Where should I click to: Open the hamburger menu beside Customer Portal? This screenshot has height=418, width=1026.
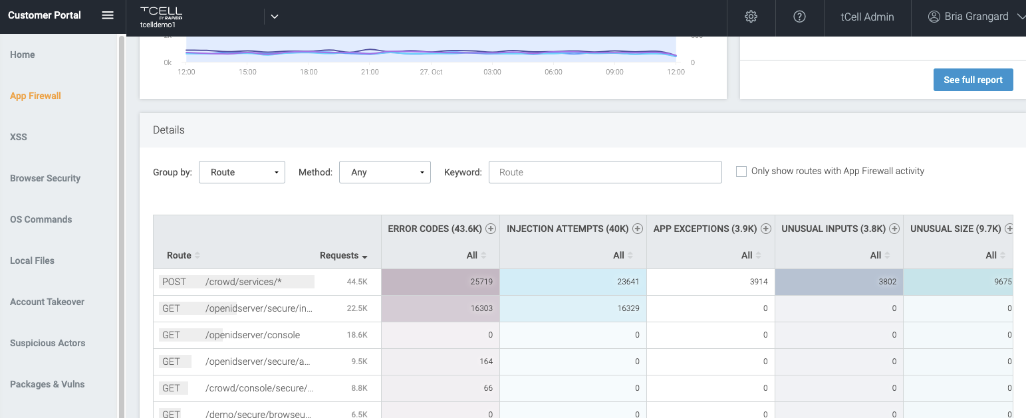pos(107,16)
